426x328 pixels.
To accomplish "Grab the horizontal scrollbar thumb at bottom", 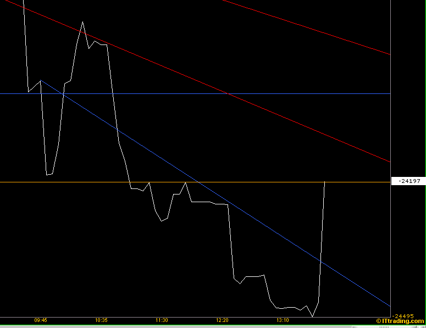I will 384,327.
